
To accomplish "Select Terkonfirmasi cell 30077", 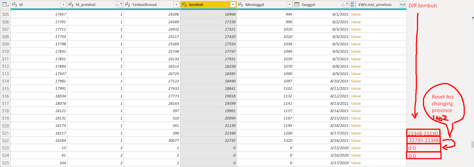I will (152, 141).
